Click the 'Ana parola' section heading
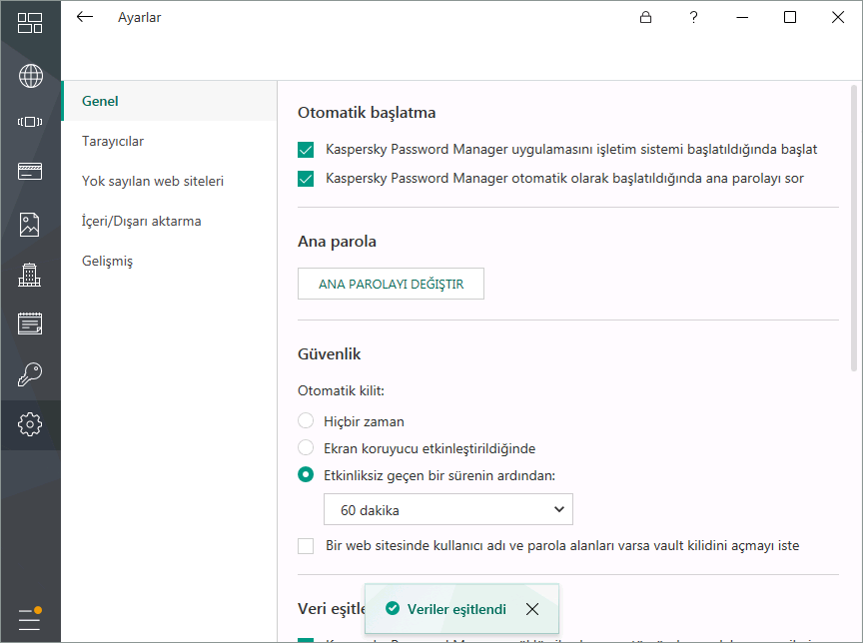This screenshot has height=643, width=863. click(x=337, y=242)
